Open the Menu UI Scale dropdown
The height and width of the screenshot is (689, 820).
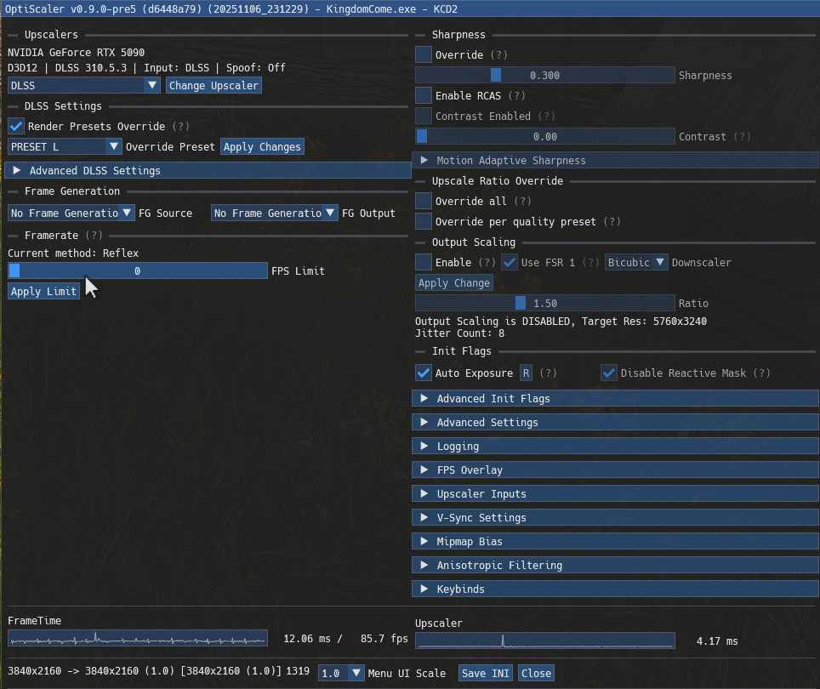tap(341, 673)
